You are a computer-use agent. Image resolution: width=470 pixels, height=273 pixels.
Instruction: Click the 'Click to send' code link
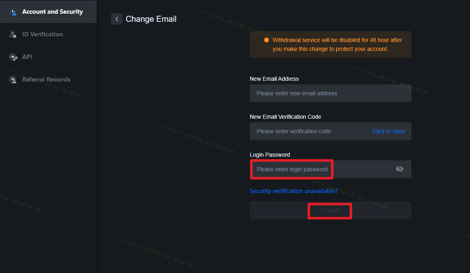click(x=388, y=131)
